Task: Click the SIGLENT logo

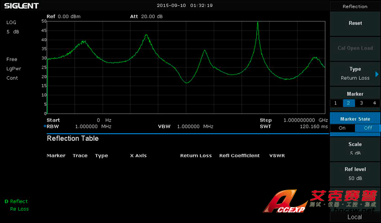Action: [21, 6]
